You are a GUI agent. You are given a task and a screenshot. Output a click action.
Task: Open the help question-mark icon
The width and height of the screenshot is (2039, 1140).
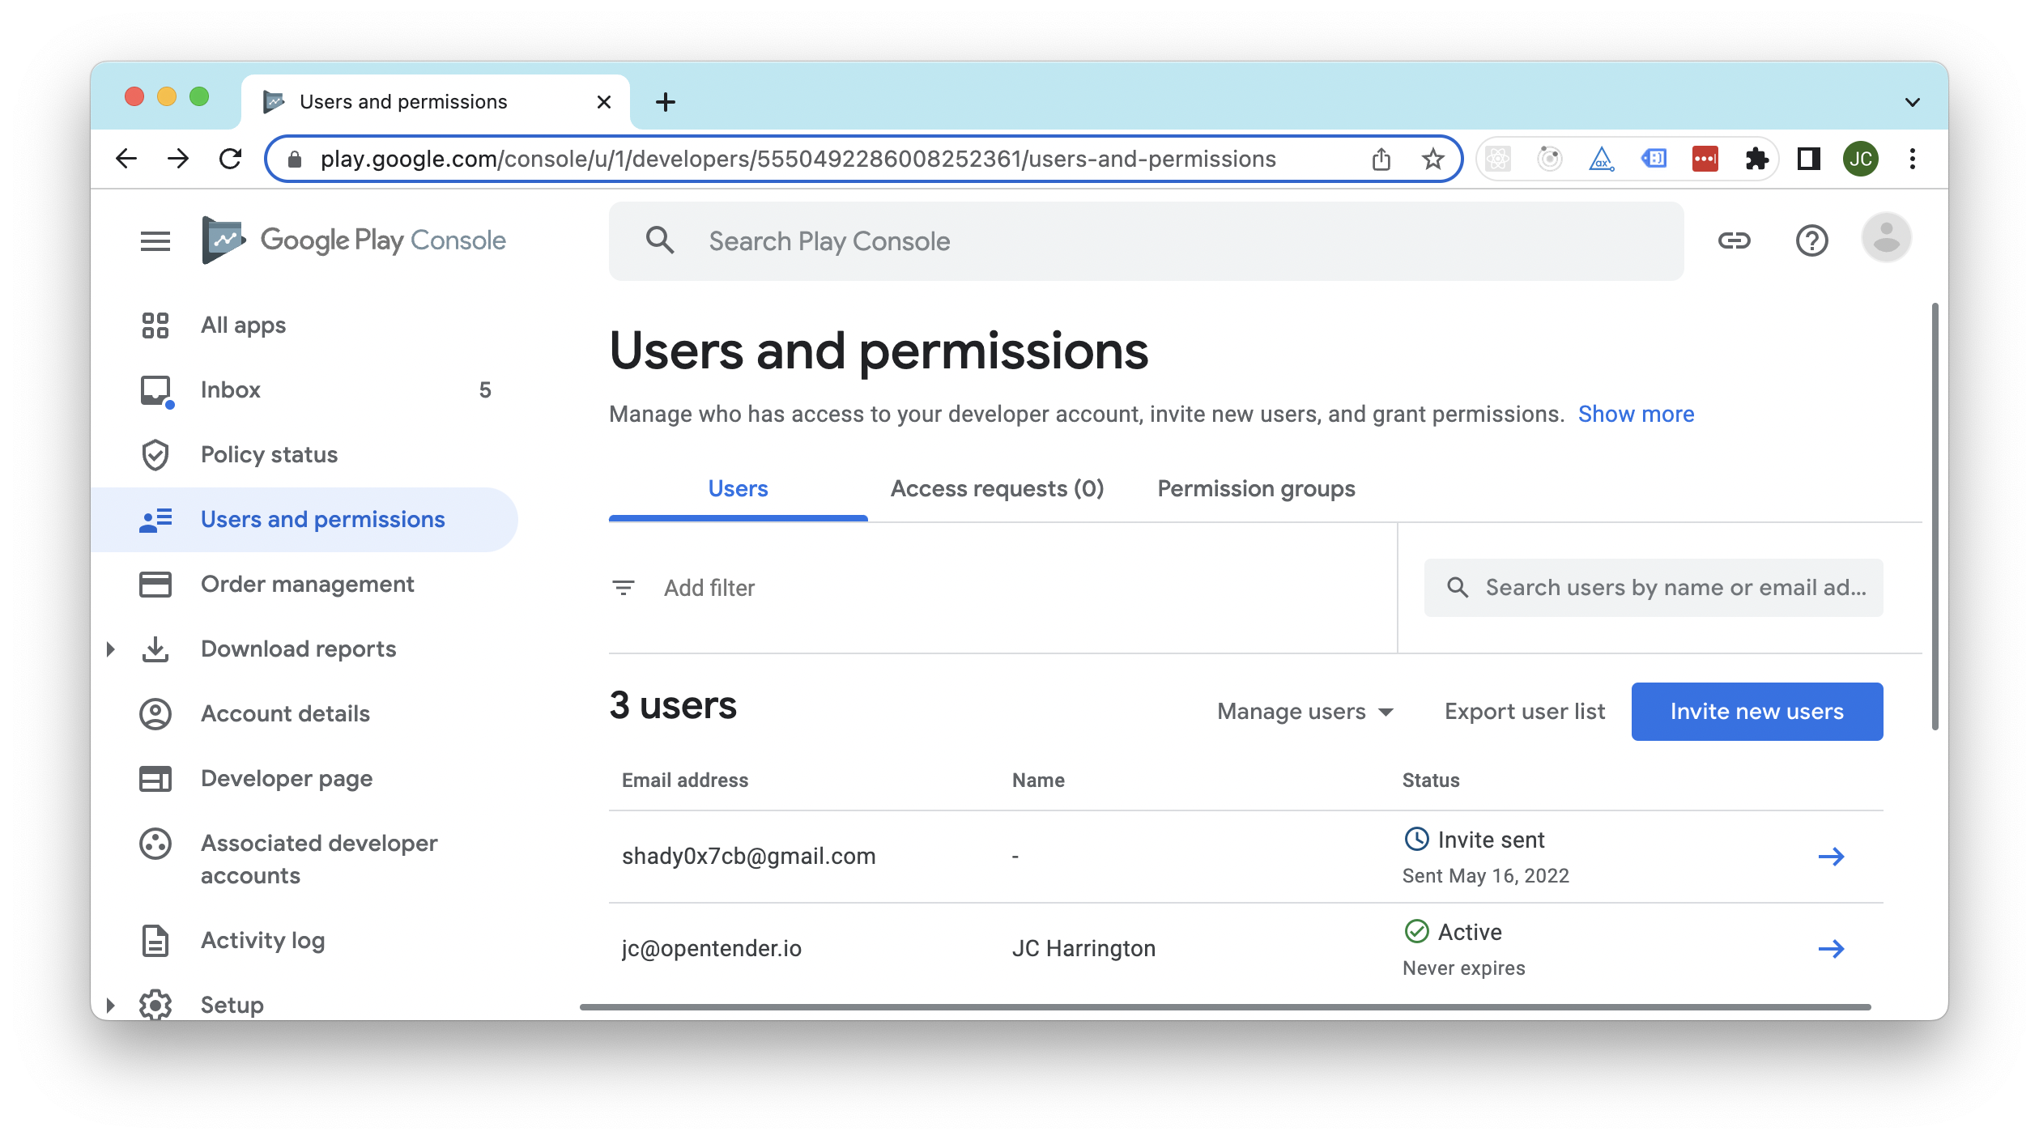tap(1812, 240)
